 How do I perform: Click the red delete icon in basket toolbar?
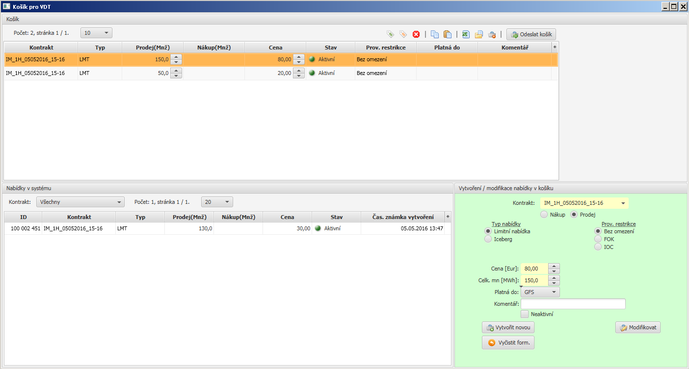416,34
